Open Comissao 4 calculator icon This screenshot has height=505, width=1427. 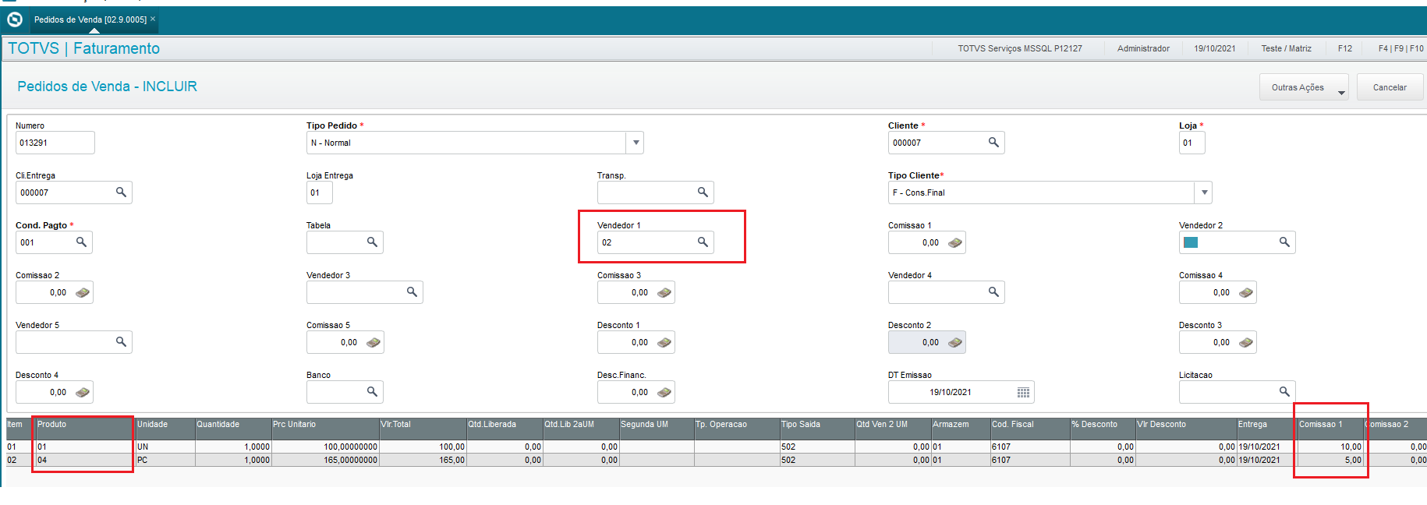click(1246, 293)
